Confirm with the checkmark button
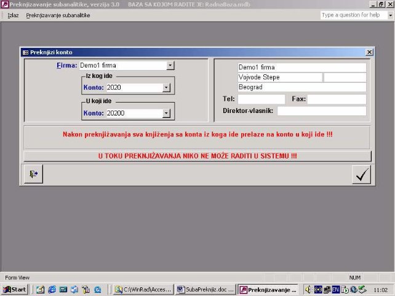Viewport: 395px width, 296px height. coord(362,174)
